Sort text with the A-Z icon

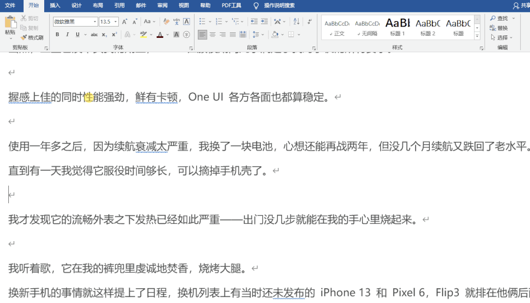(x=296, y=22)
